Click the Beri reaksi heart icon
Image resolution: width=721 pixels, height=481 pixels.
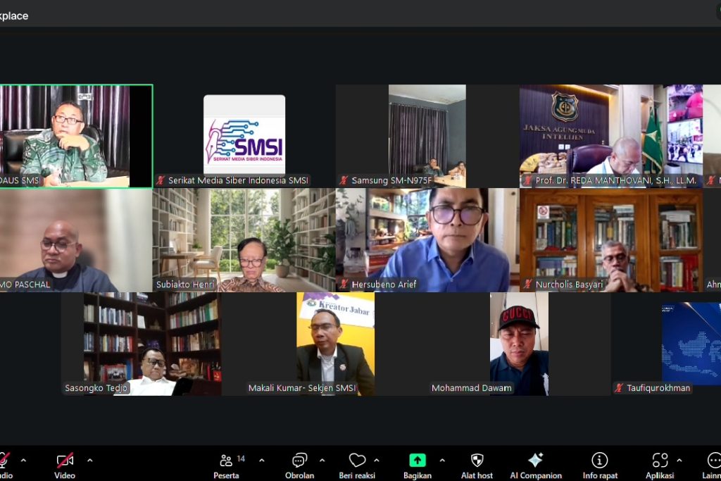(x=357, y=461)
